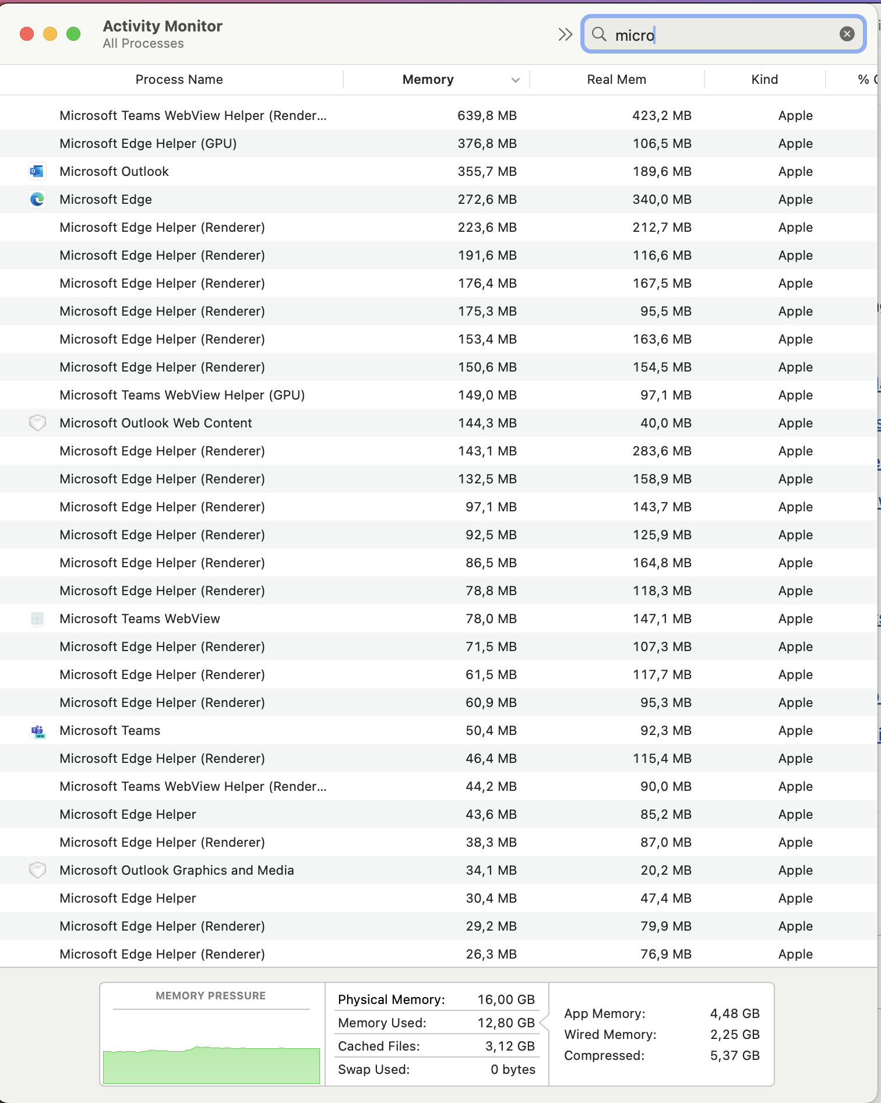This screenshot has height=1103, width=881.
Task: Select Edge Helper (Renderer) row with 60,9 MB
Action: [x=439, y=702]
